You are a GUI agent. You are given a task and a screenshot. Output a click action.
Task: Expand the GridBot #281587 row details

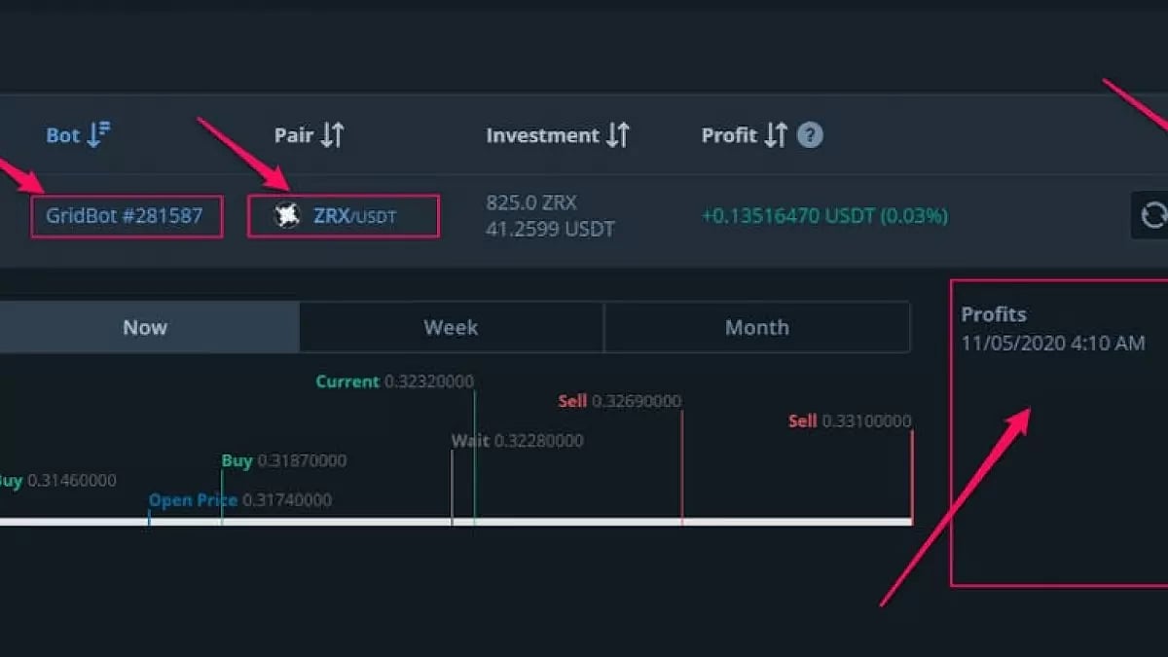(127, 217)
